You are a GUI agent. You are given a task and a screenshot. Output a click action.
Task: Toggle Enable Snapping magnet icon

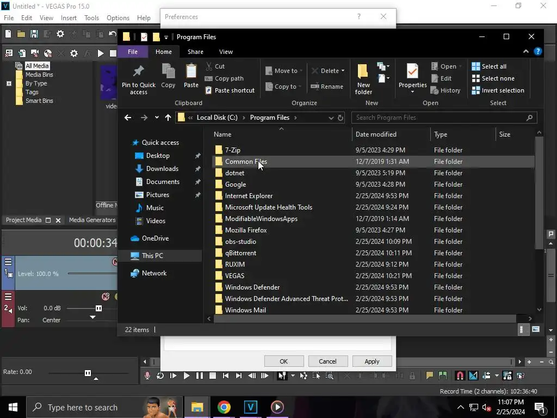coord(460,376)
